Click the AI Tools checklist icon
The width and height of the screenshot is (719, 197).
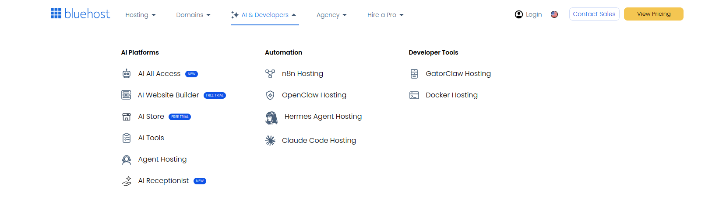tap(127, 138)
